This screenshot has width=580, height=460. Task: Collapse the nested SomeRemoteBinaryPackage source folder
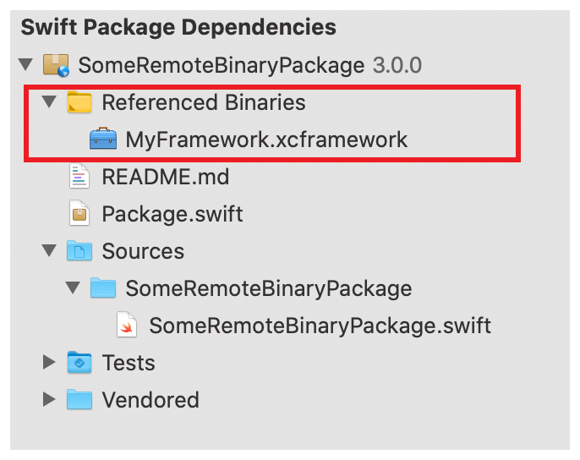[x=74, y=288]
